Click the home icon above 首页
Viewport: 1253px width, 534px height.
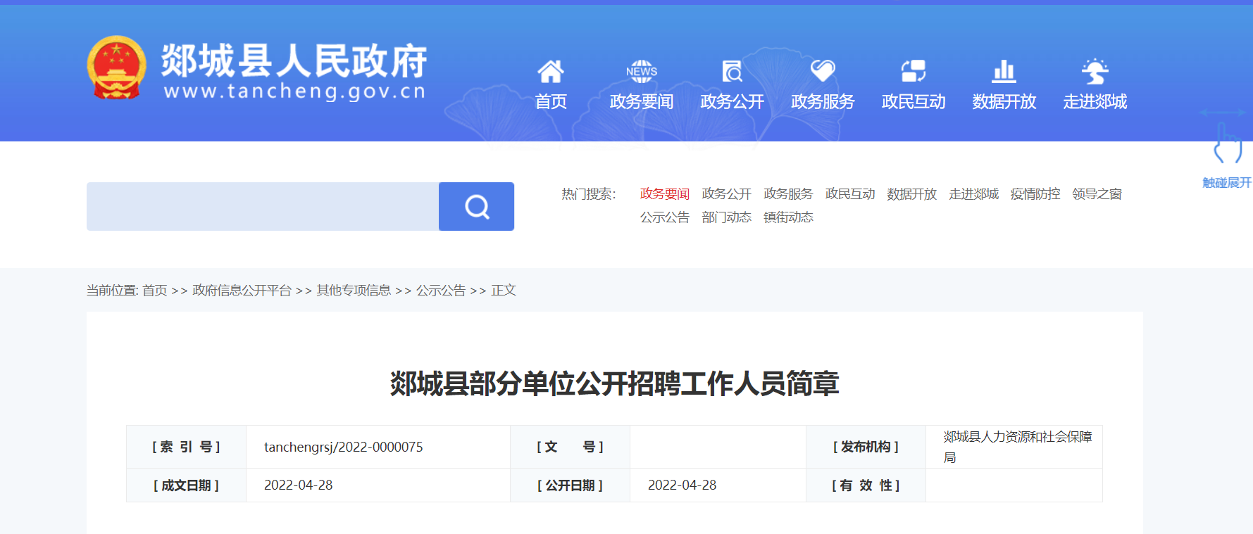pos(550,72)
